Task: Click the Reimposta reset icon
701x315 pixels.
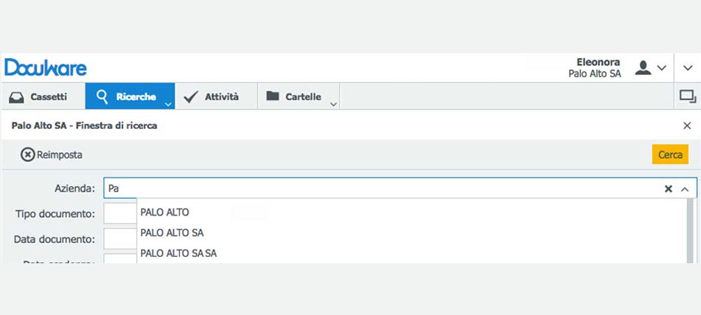Action: pyautogui.click(x=28, y=155)
